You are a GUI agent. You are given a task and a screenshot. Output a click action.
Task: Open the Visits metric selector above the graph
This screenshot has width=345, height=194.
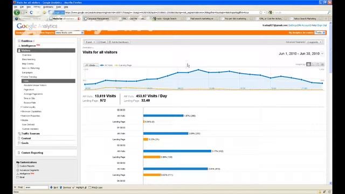pos(91,65)
